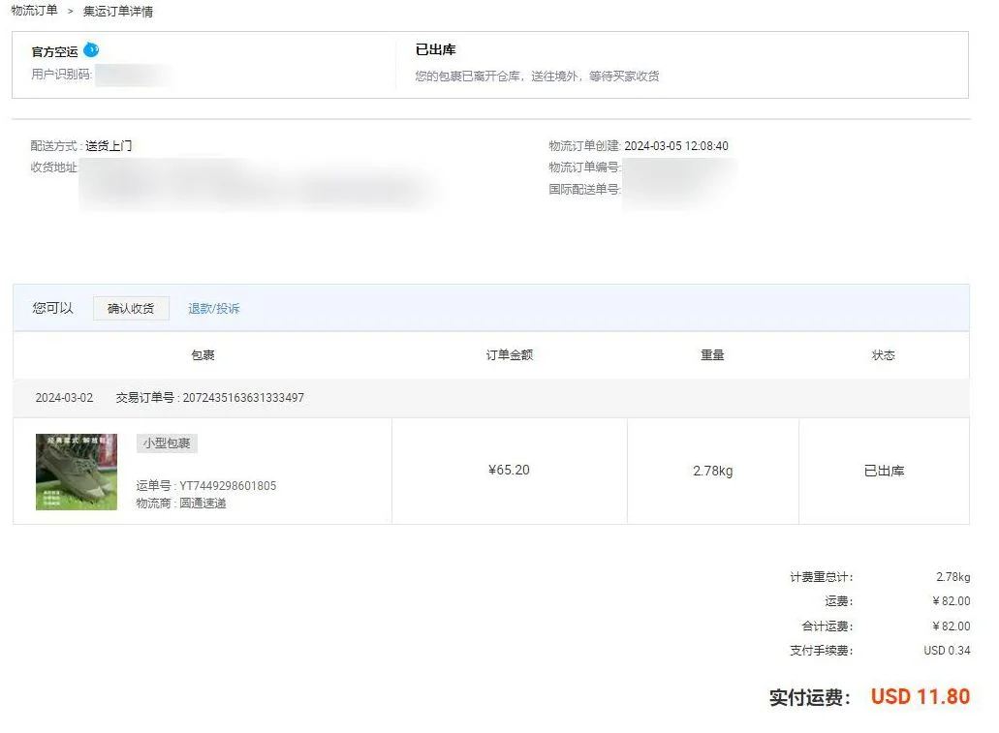Click the 订单金额 column header
Viewport: 999px width, 733px height.
(x=509, y=355)
